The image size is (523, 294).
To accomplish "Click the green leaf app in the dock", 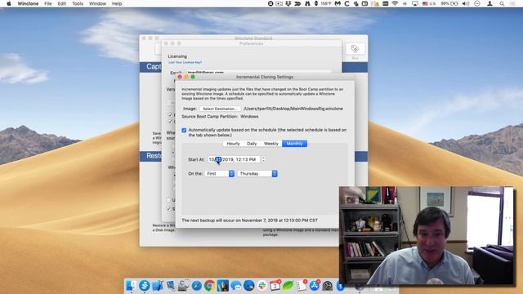I will (x=288, y=286).
